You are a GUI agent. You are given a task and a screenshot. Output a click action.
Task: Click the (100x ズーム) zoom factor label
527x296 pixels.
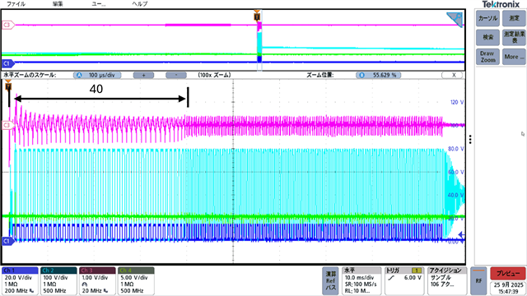point(214,75)
